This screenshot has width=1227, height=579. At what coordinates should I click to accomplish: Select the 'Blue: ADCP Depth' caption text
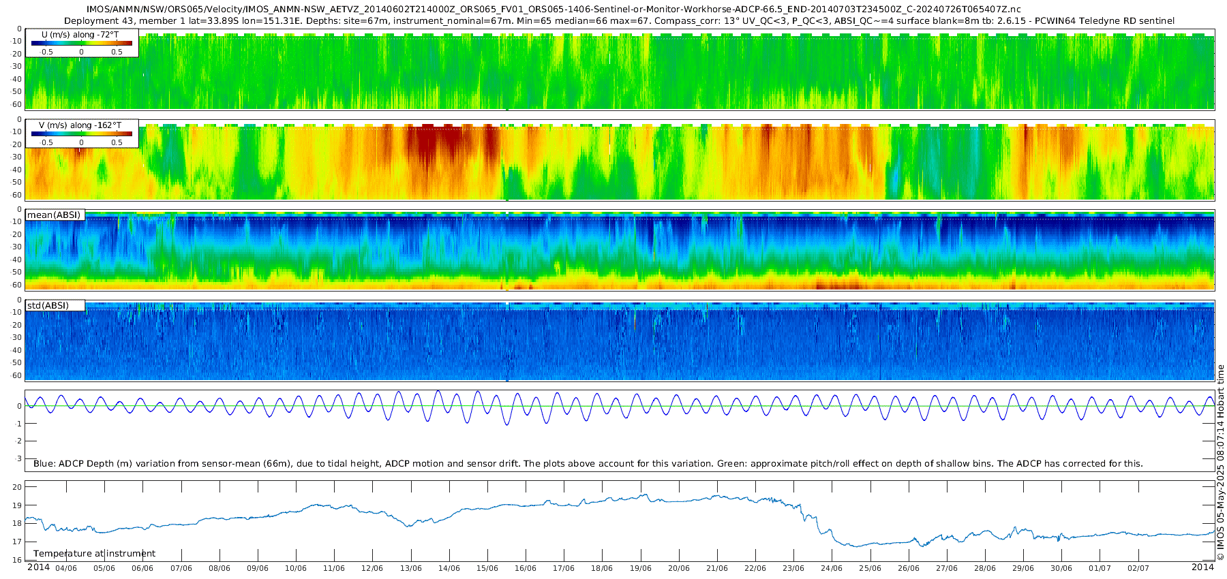click(x=588, y=464)
